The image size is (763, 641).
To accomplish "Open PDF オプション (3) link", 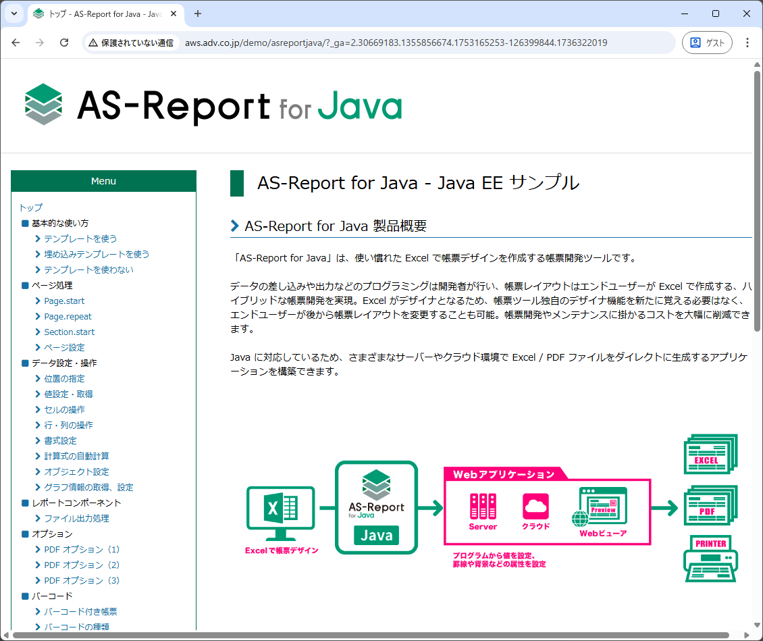I will tap(82, 581).
